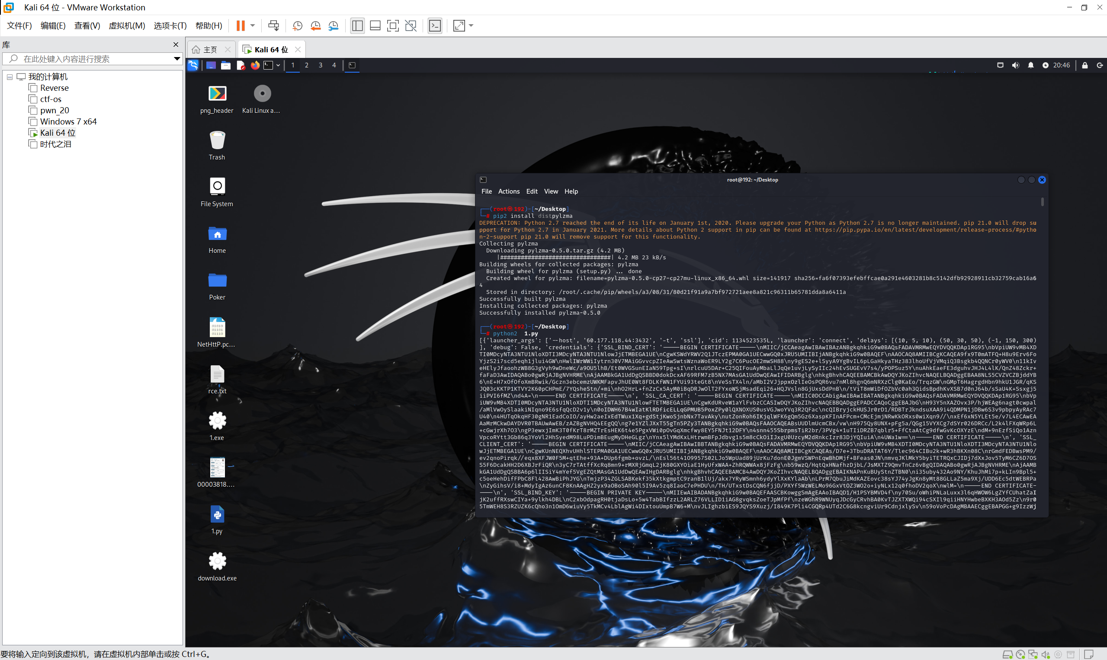This screenshot has height=660, width=1107.
Task: Open the terminal Actions menu
Action: pyautogui.click(x=509, y=191)
